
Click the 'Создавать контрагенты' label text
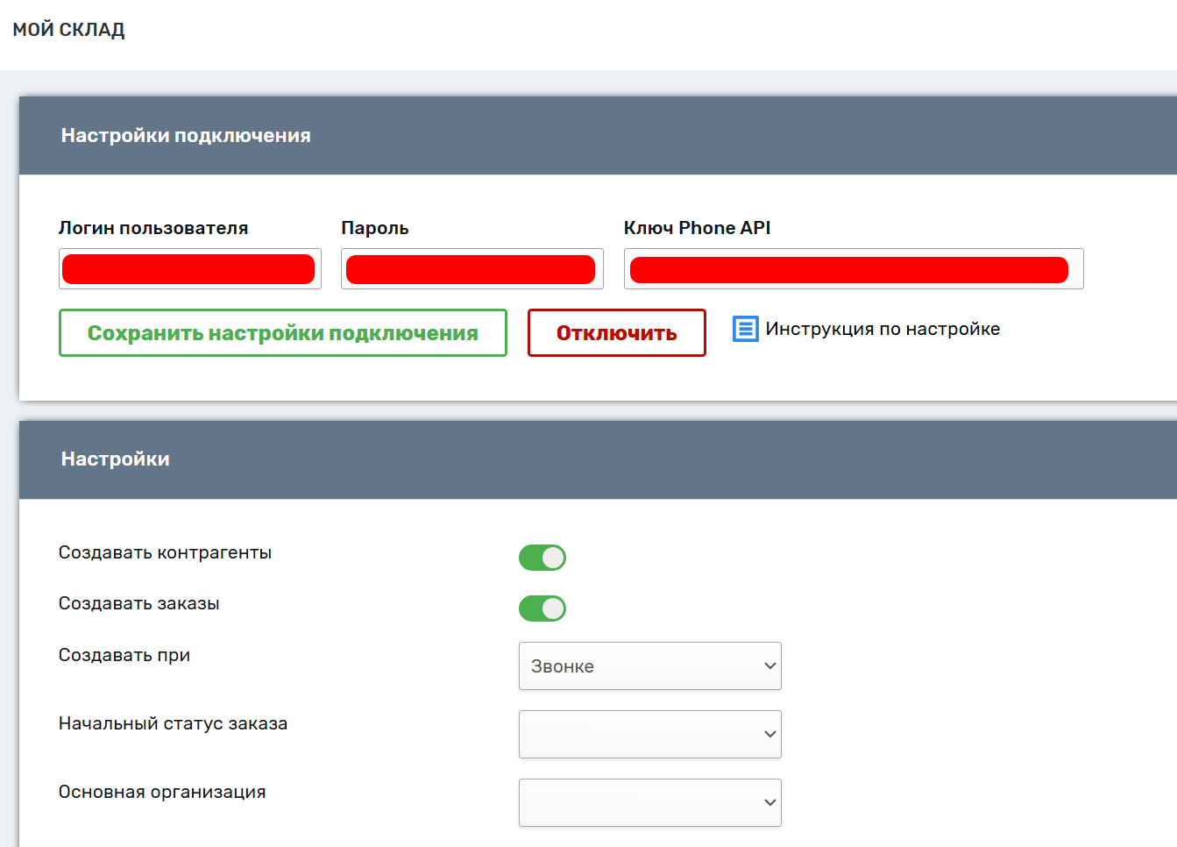coord(165,553)
